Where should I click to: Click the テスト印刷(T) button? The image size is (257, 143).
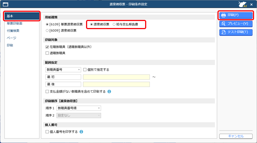tap(236, 32)
